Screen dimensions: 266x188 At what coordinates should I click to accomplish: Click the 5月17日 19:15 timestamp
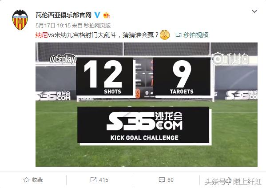click(53, 26)
